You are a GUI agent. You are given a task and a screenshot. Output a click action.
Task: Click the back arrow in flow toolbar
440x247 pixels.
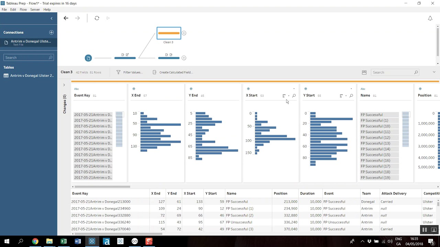point(66,18)
